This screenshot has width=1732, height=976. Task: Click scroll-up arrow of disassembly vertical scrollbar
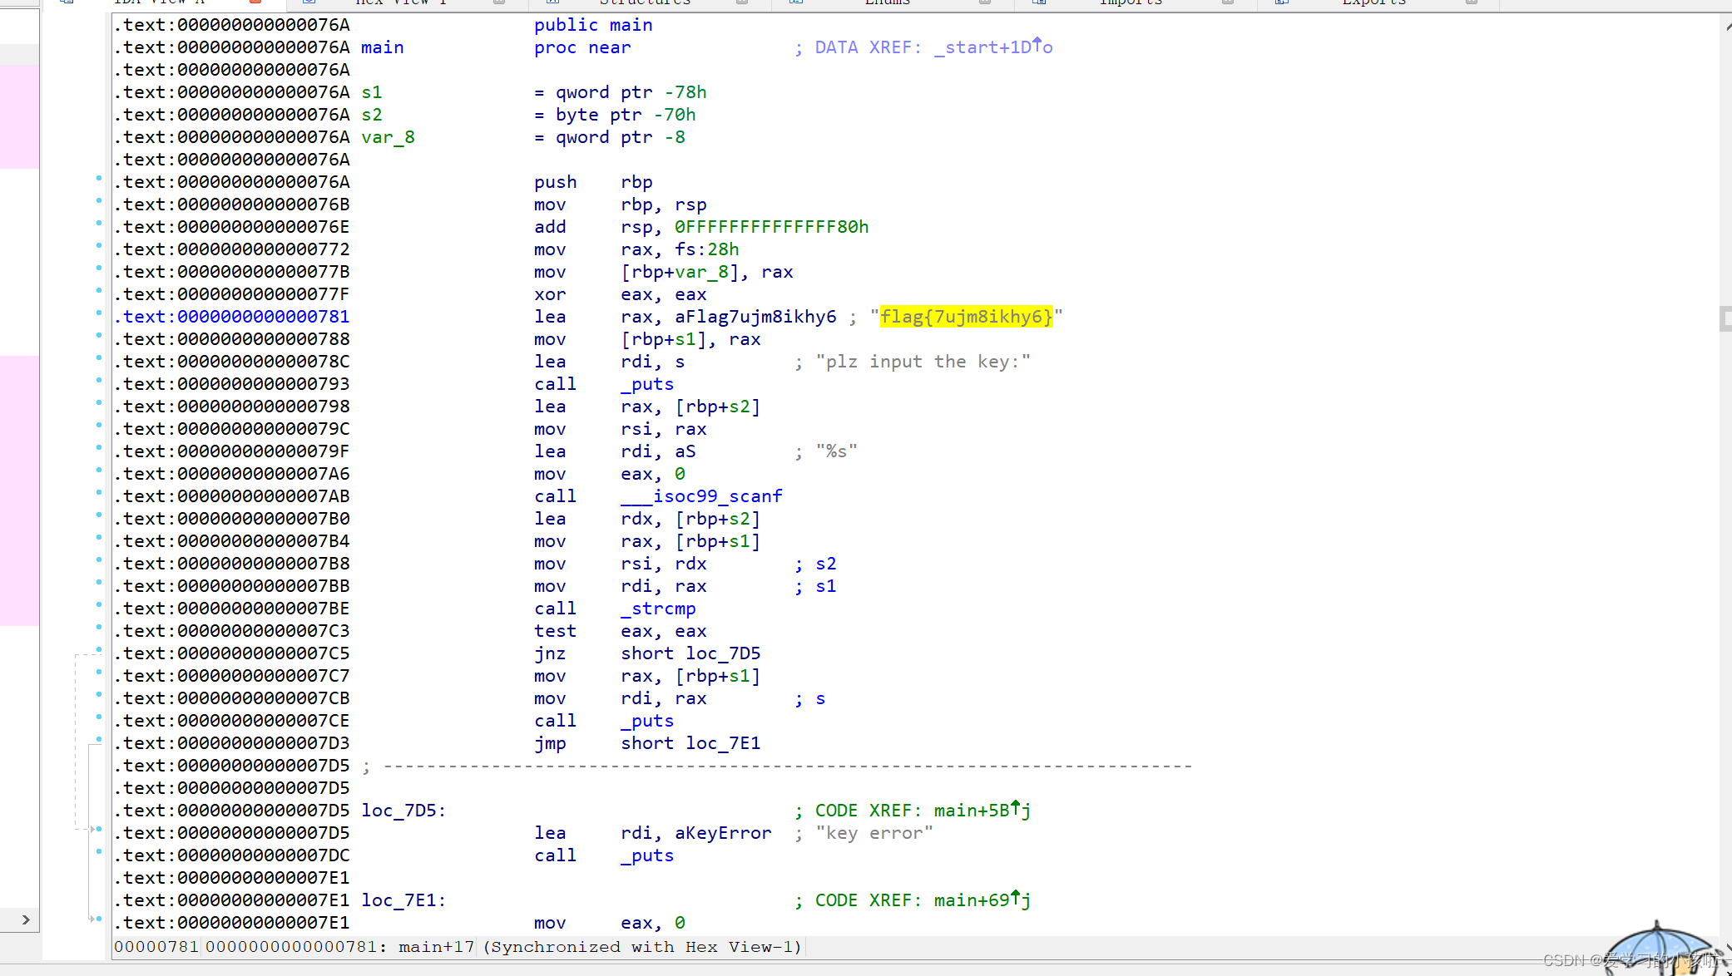1727,27
